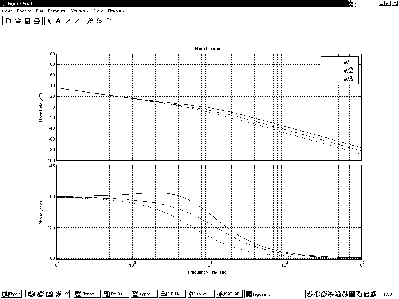Screen dimensions: 399x299
Task: Click the -45 phase tick label
Action: [x=51, y=166]
